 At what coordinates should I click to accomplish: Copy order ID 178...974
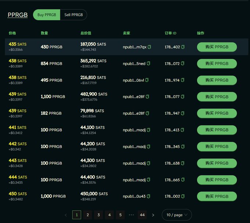[183, 80]
